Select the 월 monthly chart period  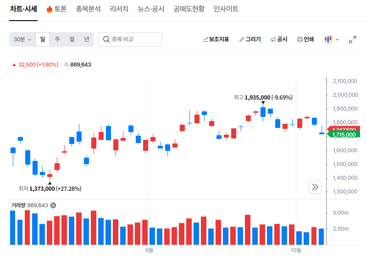tap(72, 39)
